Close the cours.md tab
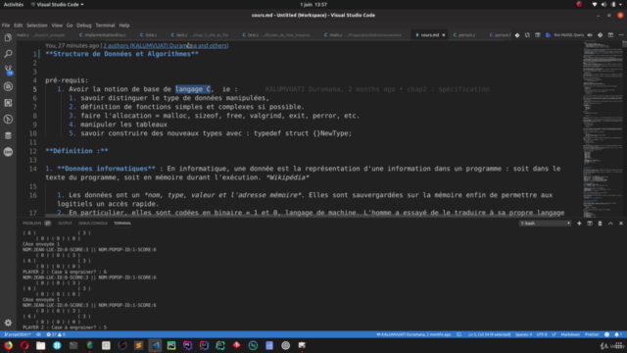Image resolution: width=627 pixels, height=353 pixels. pyautogui.click(x=444, y=35)
